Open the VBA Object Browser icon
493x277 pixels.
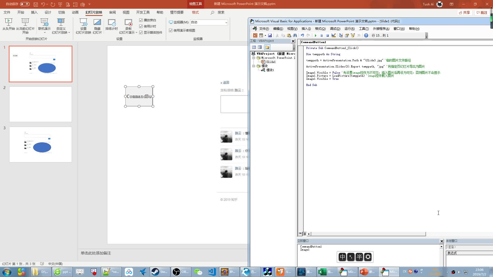coord(353,35)
